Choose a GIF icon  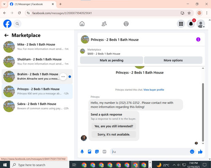click(104, 152)
